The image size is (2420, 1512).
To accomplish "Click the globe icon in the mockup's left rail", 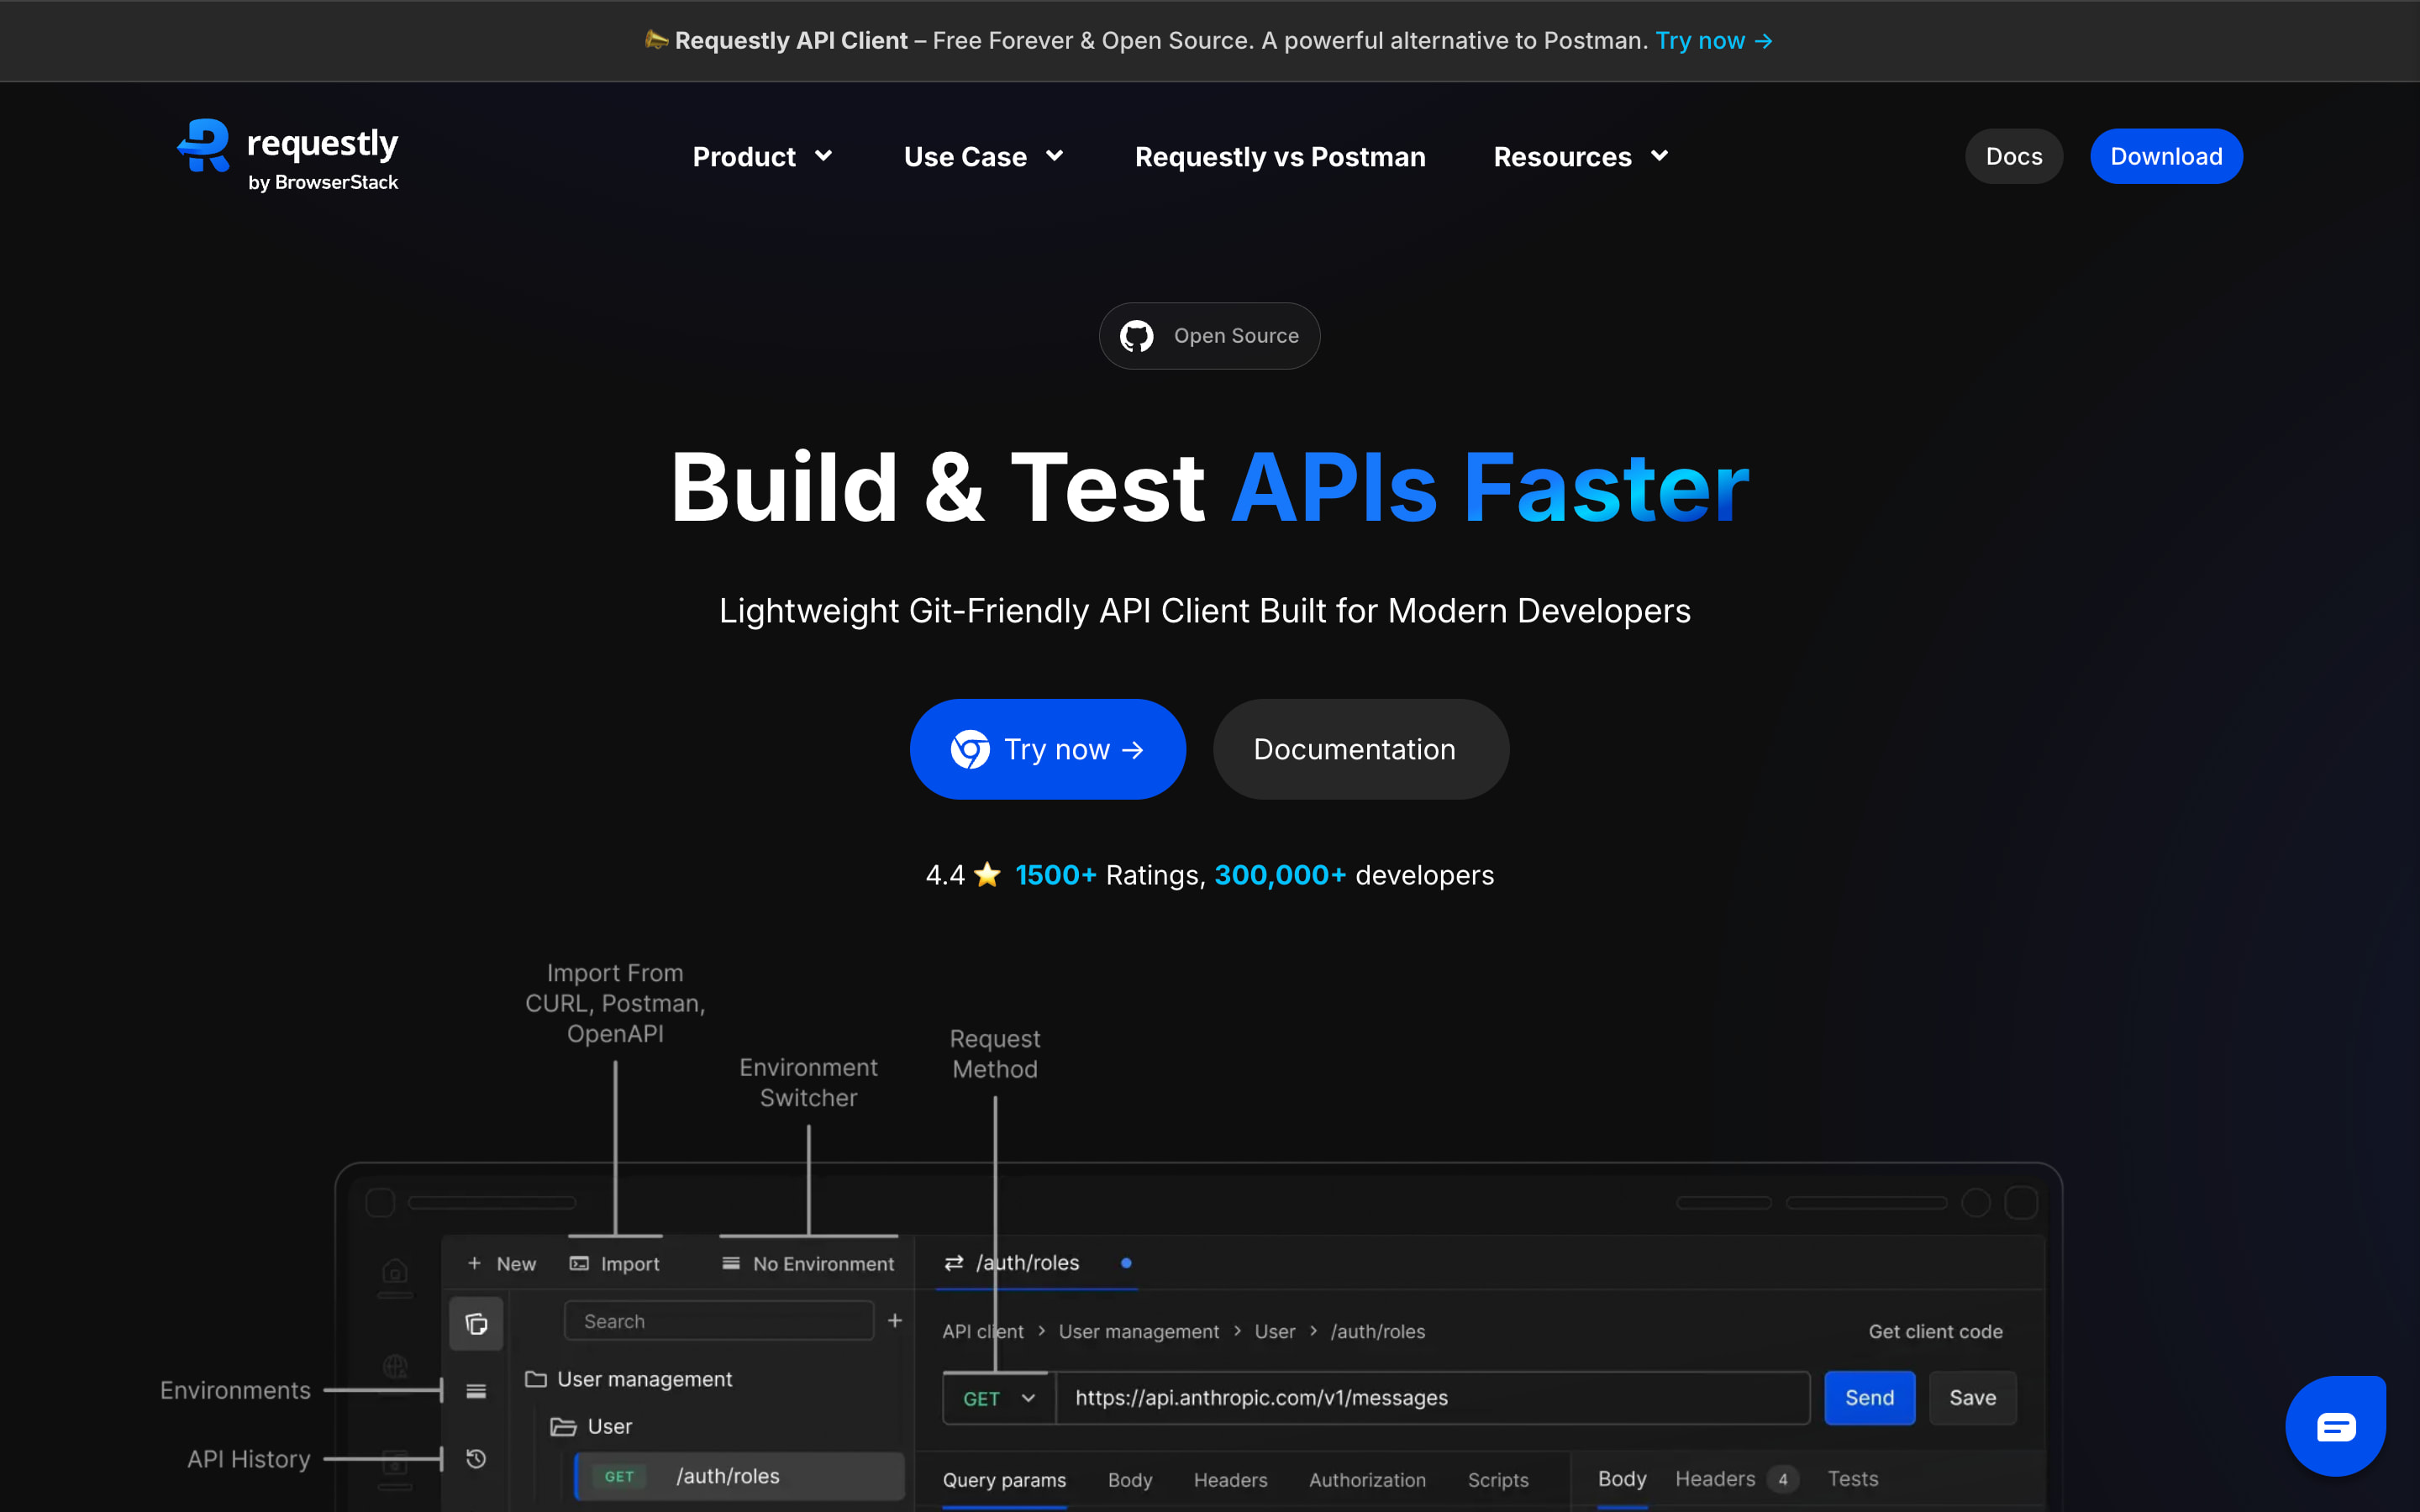I will click(x=395, y=1366).
